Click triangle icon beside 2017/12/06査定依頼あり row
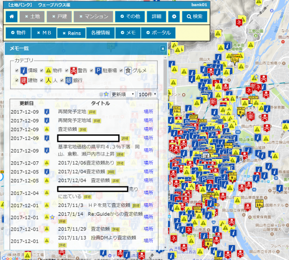The image size is (289, 260). pyautogui.click(x=47, y=163)
